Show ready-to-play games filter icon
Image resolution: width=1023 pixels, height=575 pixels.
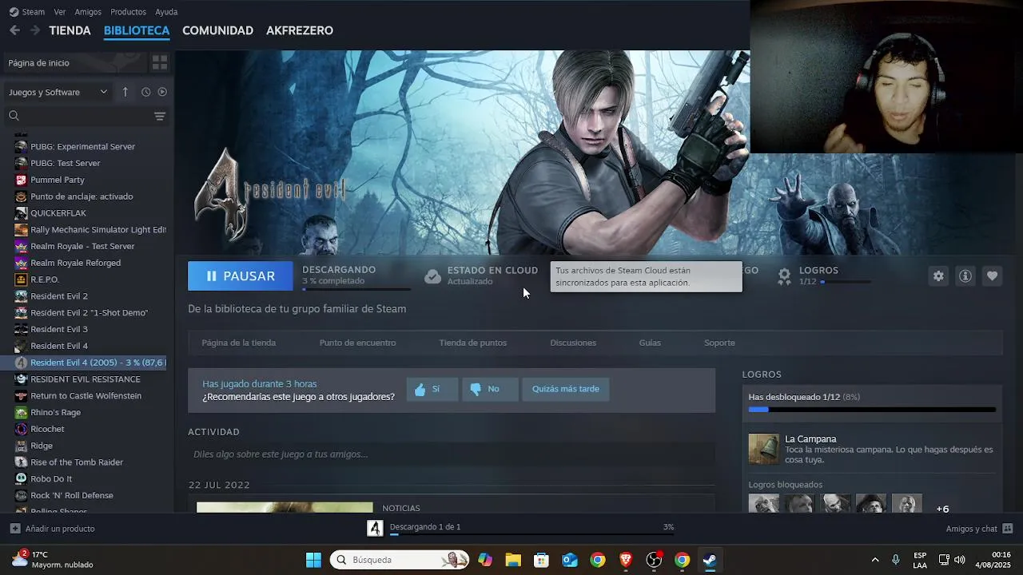coord(162,92)
